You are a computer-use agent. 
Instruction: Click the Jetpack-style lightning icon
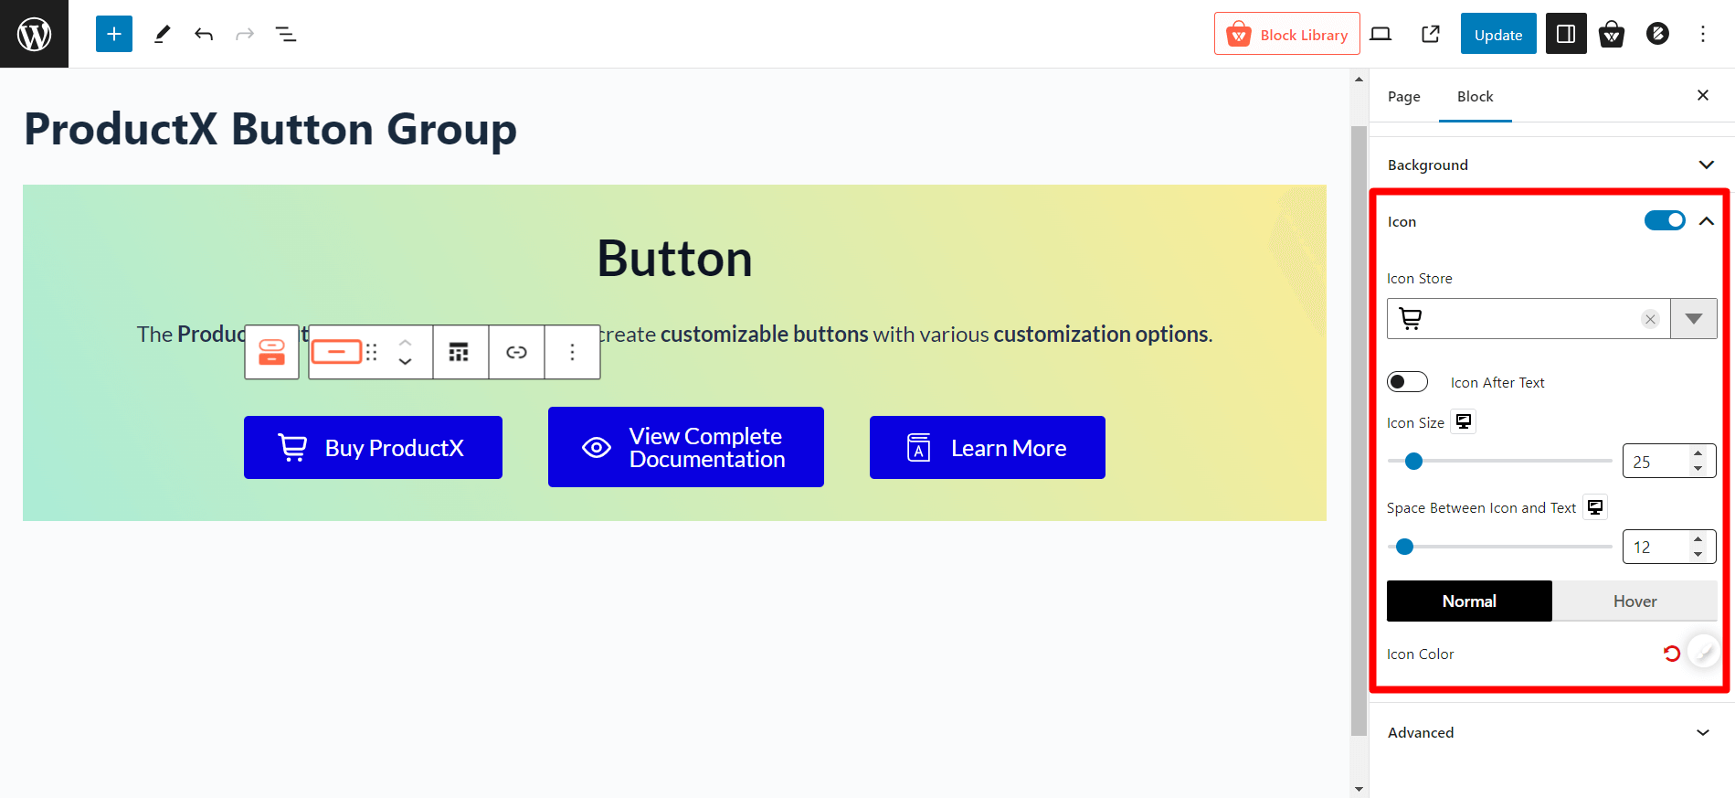coord(1657,34)
